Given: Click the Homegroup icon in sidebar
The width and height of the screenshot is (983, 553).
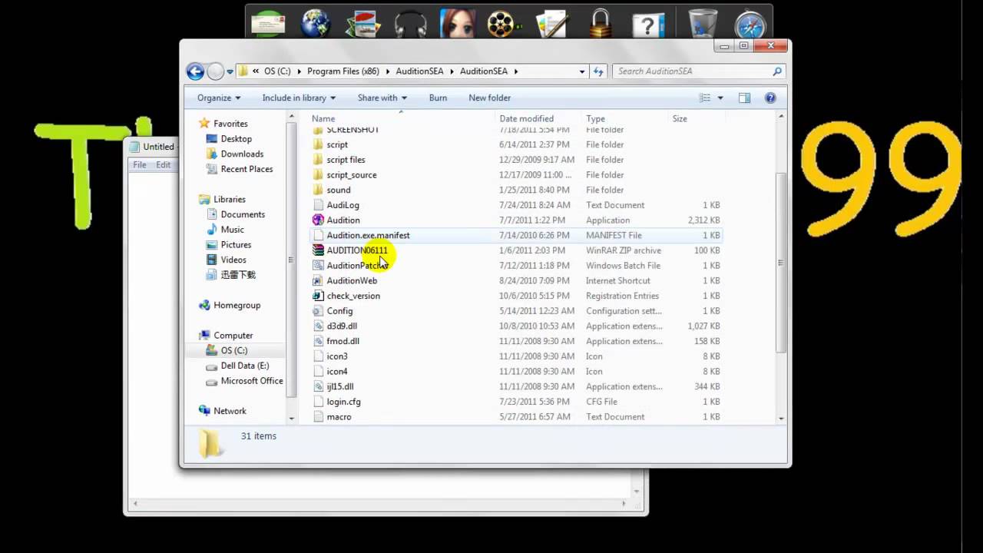Looking at the screenshot, I should (204, 305).
